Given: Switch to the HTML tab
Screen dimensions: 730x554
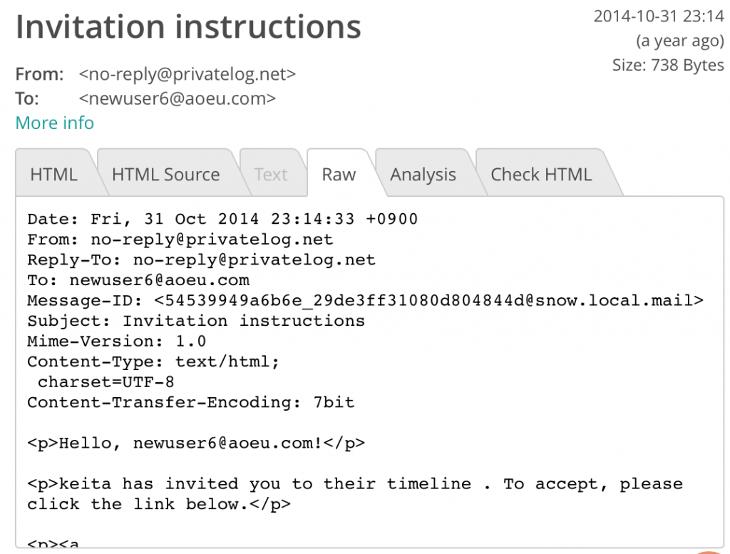Looking at the screenshot, I should click(53, 173).
